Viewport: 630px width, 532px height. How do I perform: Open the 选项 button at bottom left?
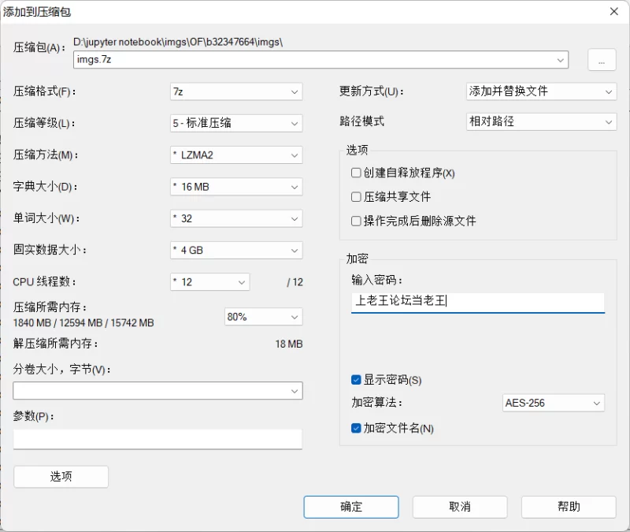pyautogui.click(x=61, y=477)
